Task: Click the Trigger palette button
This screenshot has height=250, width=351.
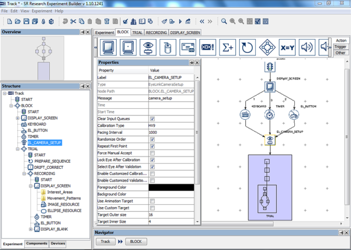Action: point(340,47)
